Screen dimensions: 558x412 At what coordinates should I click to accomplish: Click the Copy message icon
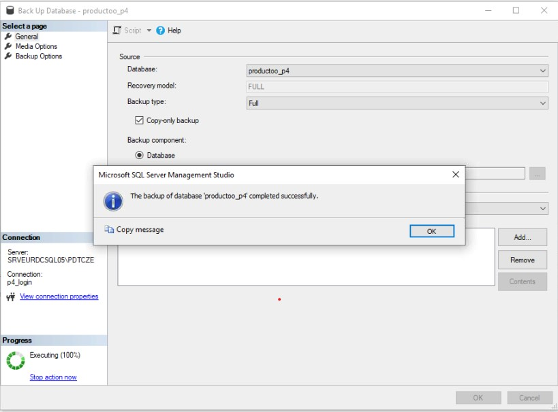(x=109, y=230)
